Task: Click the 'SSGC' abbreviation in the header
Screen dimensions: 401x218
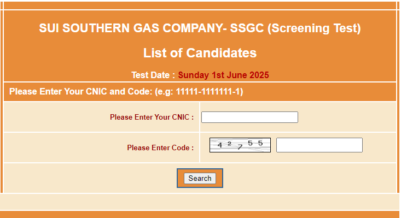Action: pos(247,28)
